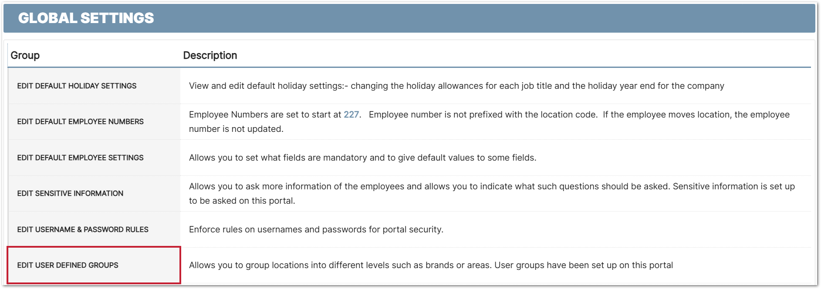Screen dimensions: 821x289
Task: Click the 'not prefixed with the location code' sentence
Action: tap(483, 114)
